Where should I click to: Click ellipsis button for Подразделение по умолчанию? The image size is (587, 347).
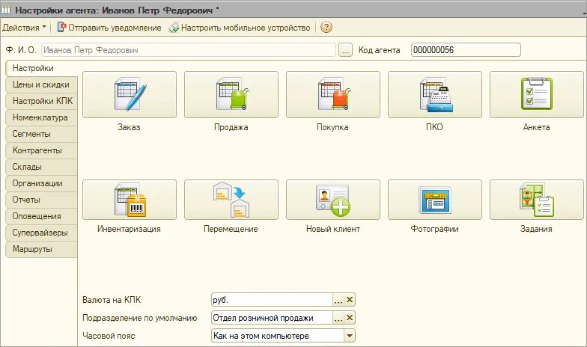click(338, 318)
